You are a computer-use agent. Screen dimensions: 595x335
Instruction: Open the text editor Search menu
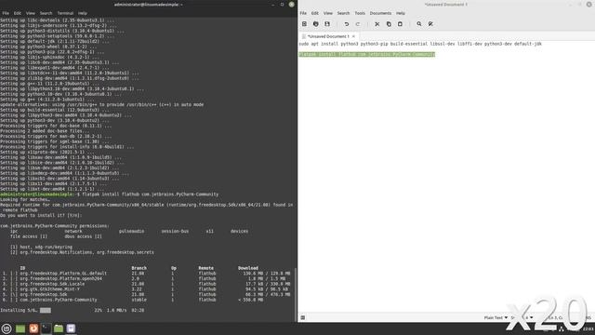[343, 13]
